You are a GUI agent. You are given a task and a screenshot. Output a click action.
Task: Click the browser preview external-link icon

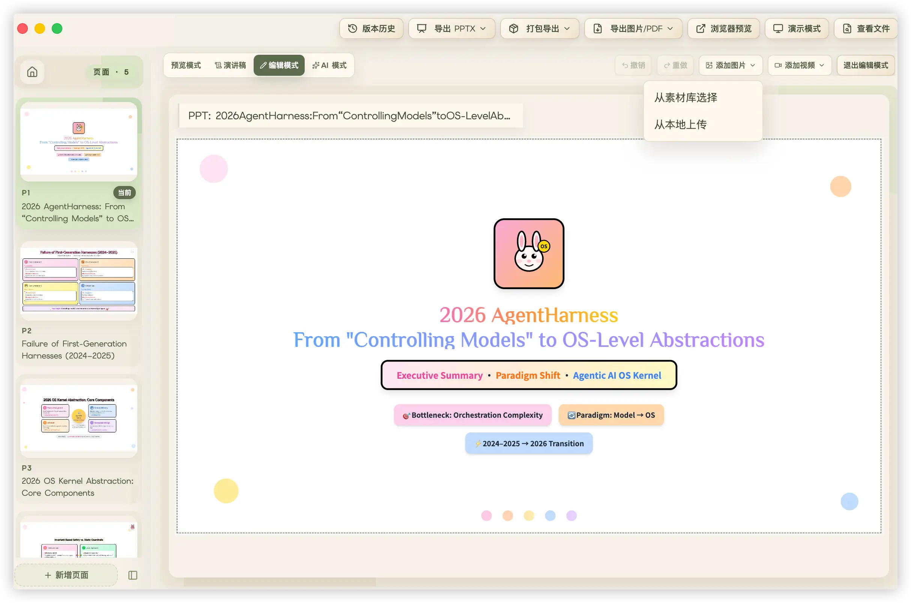point(701,28)
